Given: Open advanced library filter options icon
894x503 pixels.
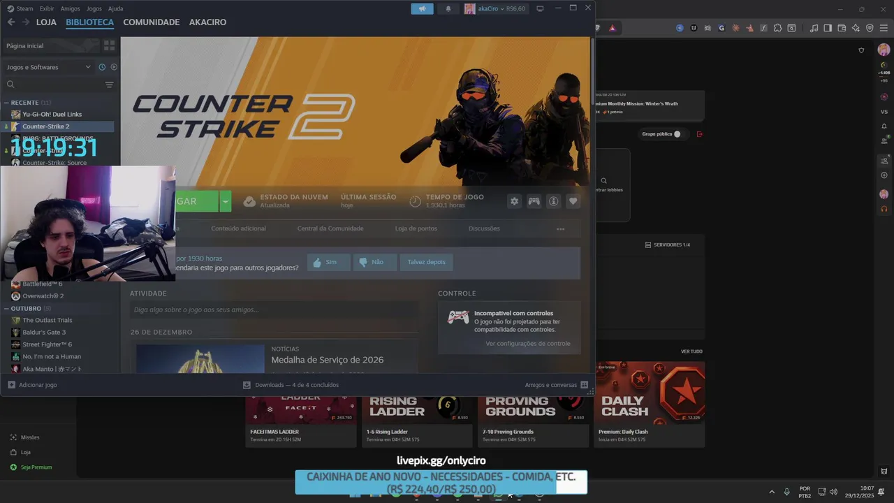Looking at the screenshot, I should (x=109, y=85).
